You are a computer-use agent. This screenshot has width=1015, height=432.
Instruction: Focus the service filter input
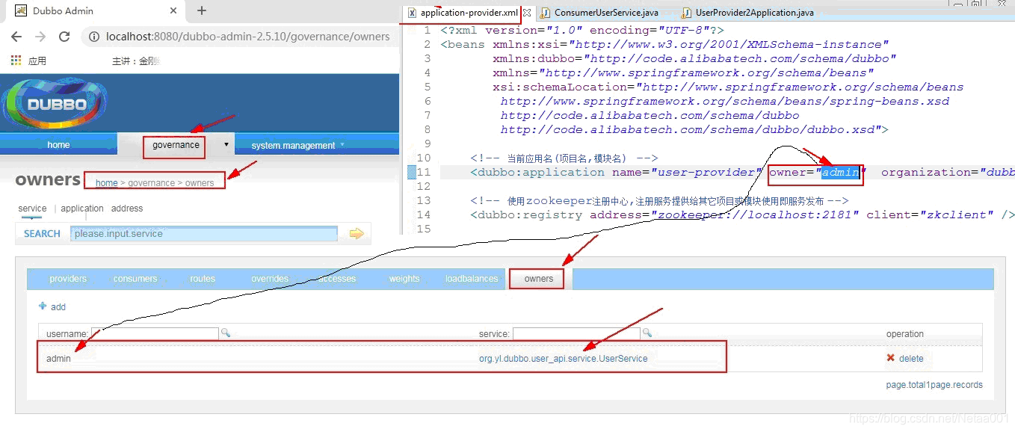[576, 333]
